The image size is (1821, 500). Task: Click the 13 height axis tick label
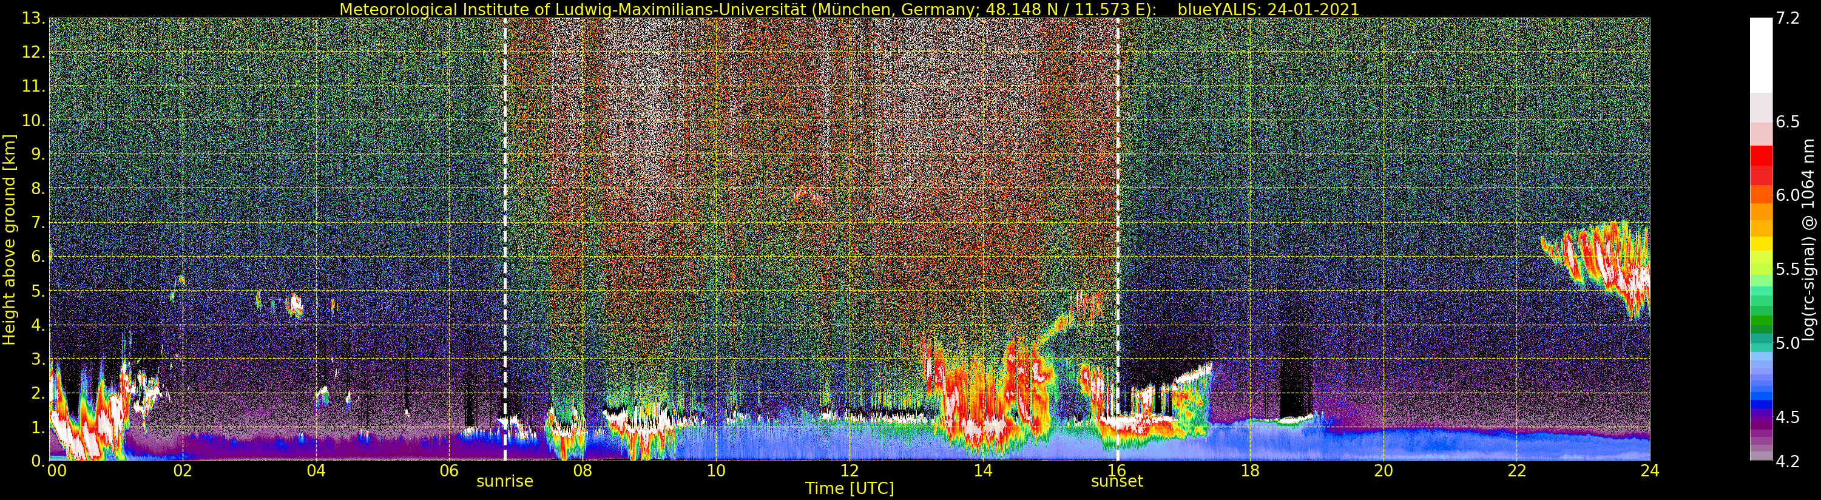point(33,18)
